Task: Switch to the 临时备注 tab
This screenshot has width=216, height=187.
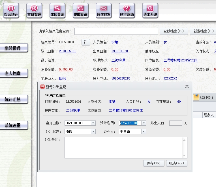Action: [x=204, y=98]
